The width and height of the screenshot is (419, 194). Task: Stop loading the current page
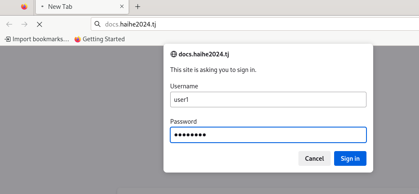(40, 24)
